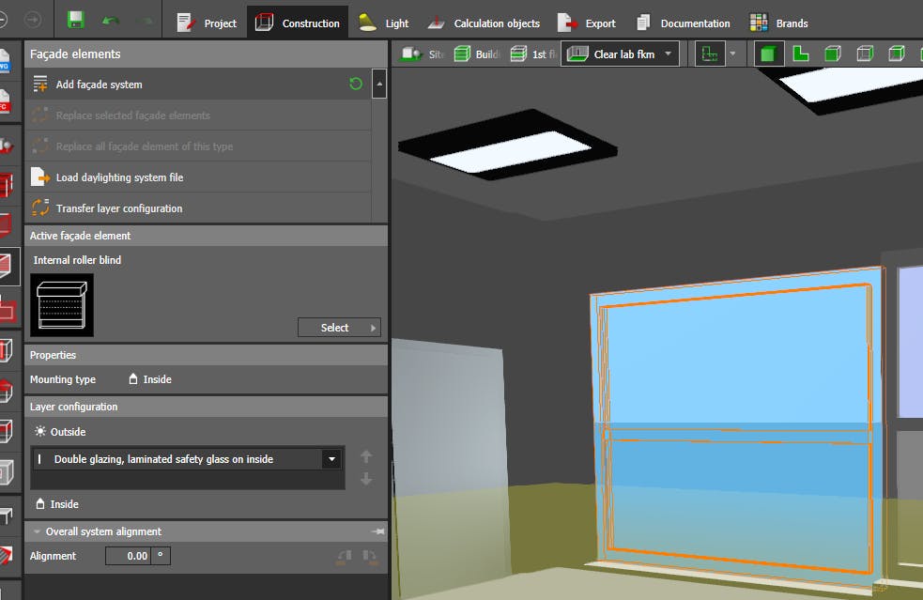
Task: Open the Project tab
Action: tap(207, 23)
